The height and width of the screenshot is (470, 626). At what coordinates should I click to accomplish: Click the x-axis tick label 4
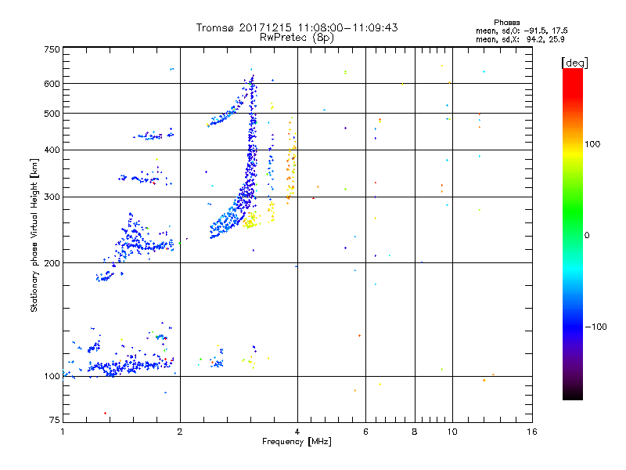(x=297, y=432)
